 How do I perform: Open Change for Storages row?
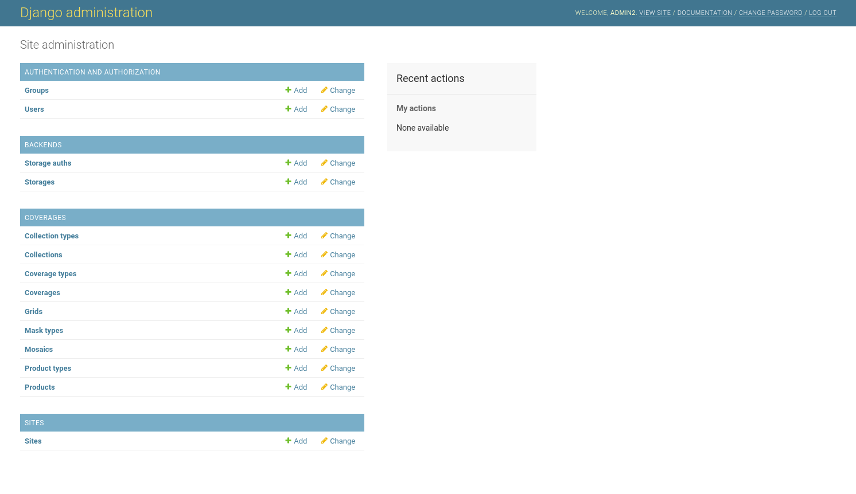pos(338,182)
